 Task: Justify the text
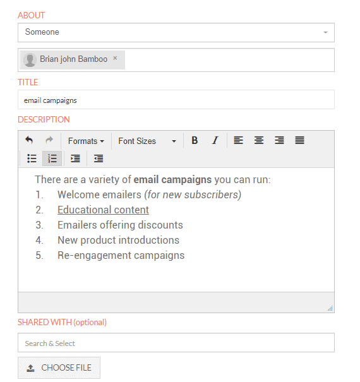[x=299, y=141]
